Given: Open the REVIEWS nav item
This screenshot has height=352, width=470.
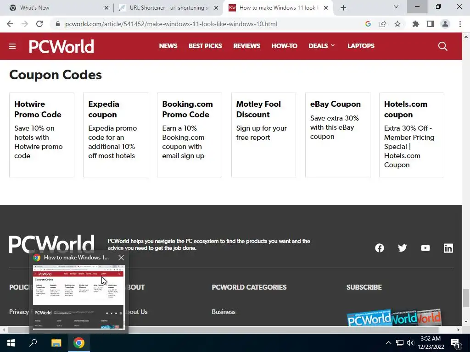Looking at the screenshot, I should [246, 46].
